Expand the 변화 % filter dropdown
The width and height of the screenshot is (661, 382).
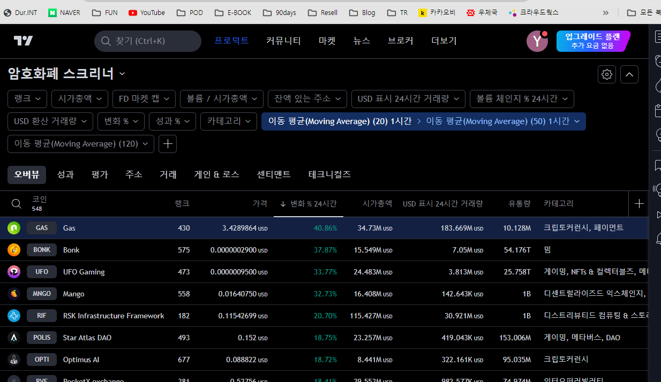pyautogui.click(x=121, y=121)
